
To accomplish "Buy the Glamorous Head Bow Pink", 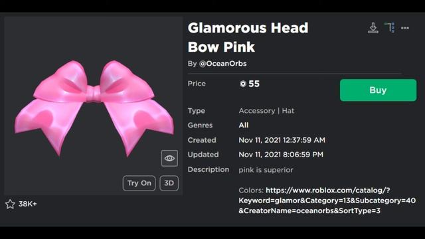I will click(x=378, y=90).
